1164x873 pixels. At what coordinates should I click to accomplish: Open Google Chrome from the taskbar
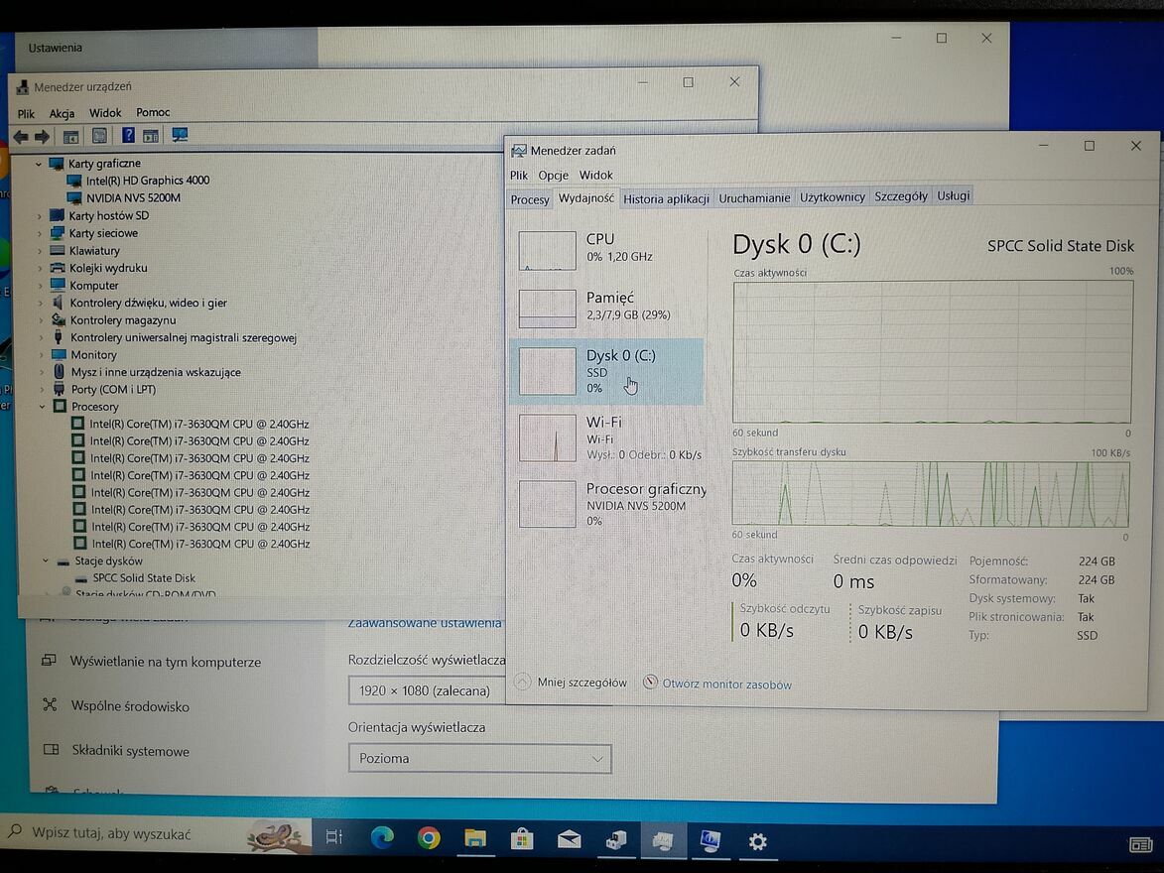click(x=429, y=839)
